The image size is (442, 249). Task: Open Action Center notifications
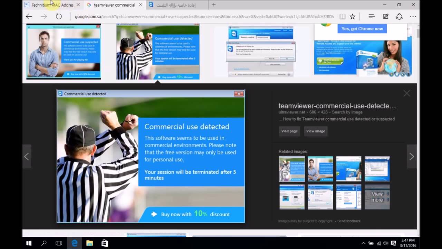pos(393,243)
